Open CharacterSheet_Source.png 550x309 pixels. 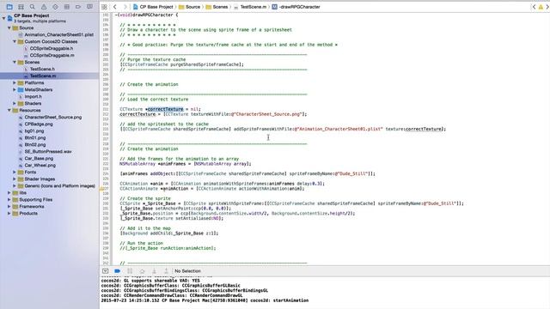point(50,117)
